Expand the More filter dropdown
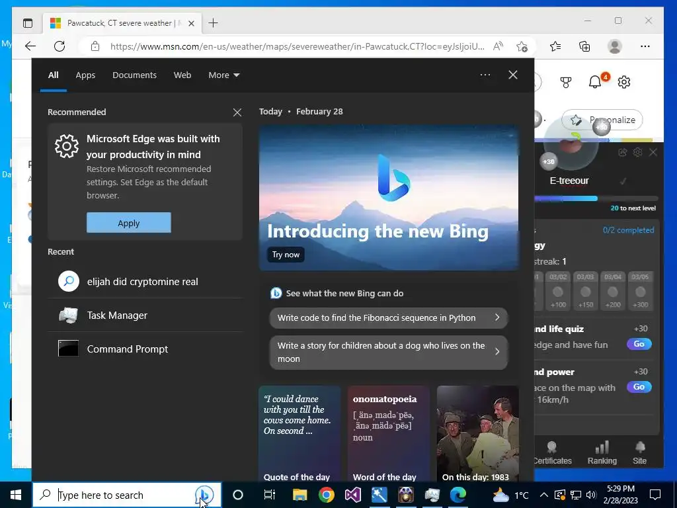Screen dimensions: 677x508 223,75
